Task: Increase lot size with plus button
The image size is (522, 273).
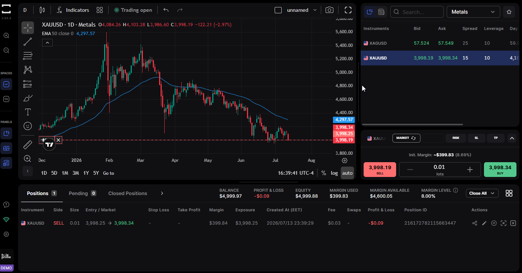Action: 470,170
